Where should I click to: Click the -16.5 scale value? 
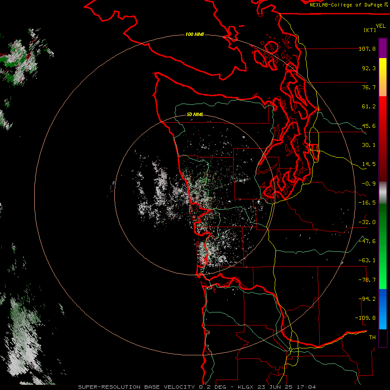(x=367, y=203)
